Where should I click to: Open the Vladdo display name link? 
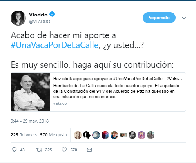(x=38, y=15)
